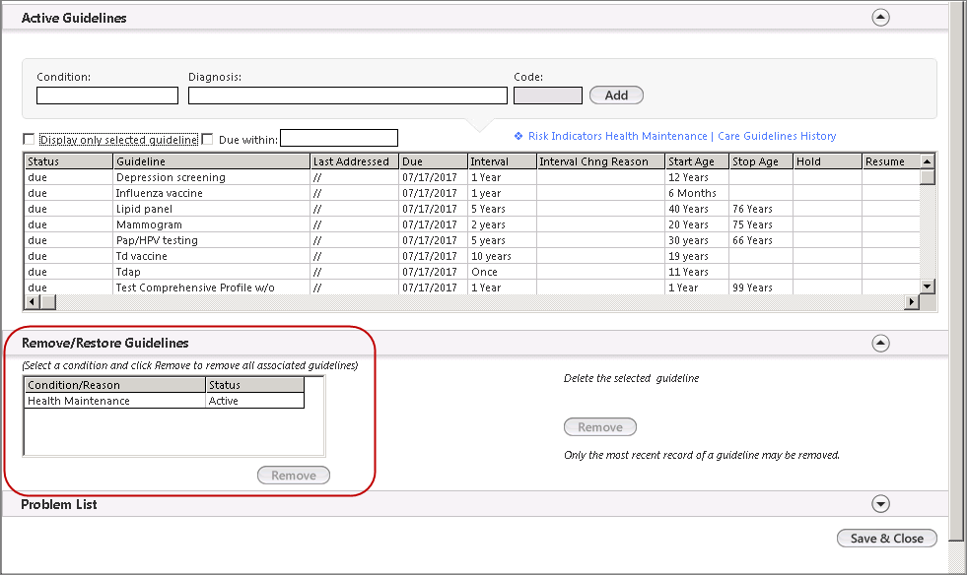
Task: Click the Diagnosis input field
Action: click(x=348, y=96)
